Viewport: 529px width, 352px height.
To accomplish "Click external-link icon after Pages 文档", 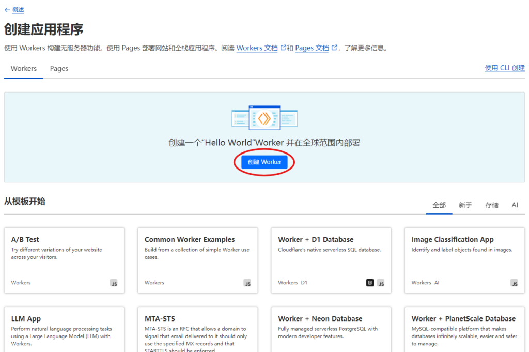I will tap(334, 48).
